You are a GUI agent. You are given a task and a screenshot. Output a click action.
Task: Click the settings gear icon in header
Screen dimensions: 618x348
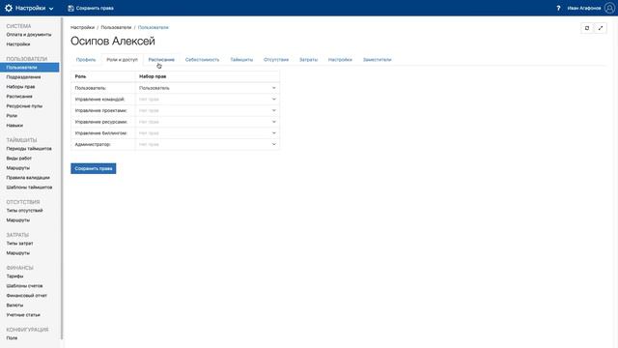coord(9,8)
